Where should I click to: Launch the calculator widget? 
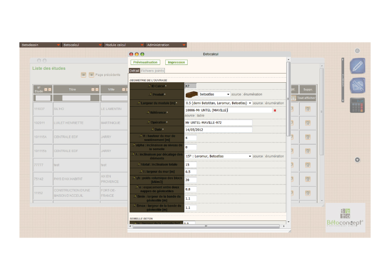358,105
